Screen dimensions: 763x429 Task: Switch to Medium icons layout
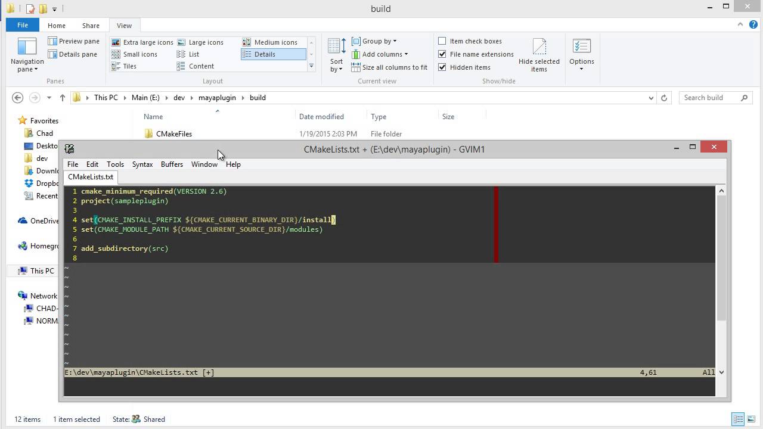coord(269,42)
